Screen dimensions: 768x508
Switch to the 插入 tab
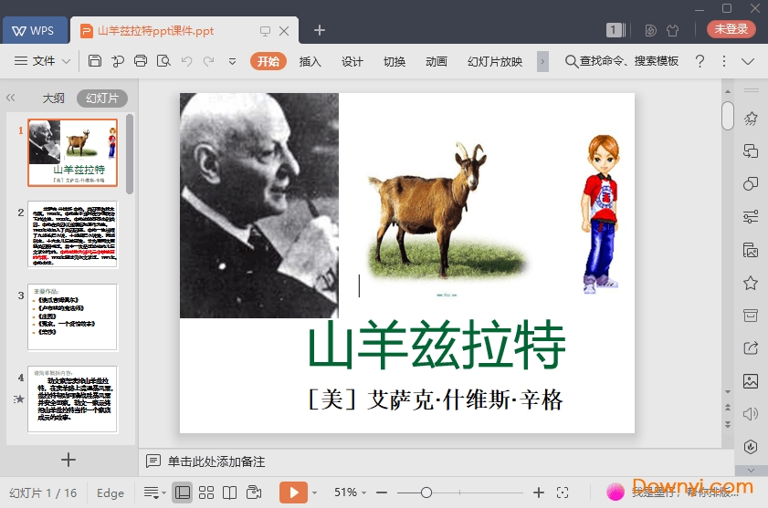[310, 61]
